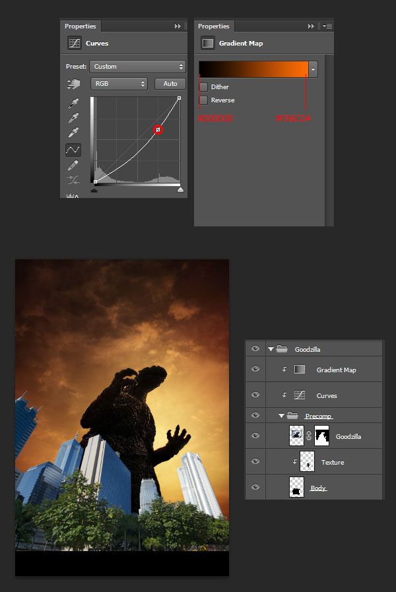
Task: Select the Gradient Map layer name
Action: click(336, 370)
